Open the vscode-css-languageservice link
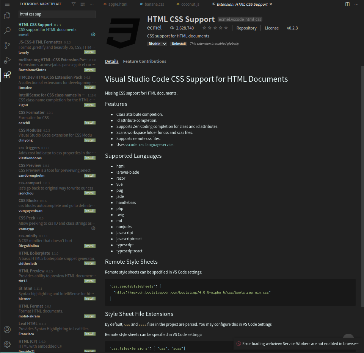 [149, 145]
